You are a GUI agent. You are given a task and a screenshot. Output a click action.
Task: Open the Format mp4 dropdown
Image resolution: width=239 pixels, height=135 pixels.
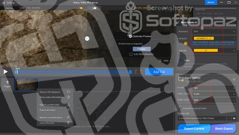(214, 88)
